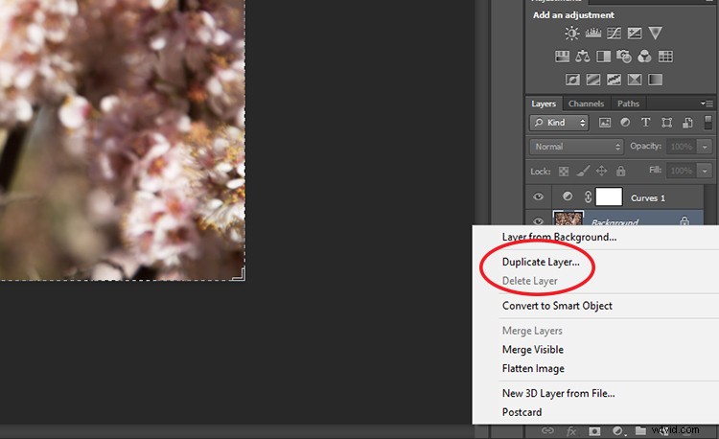Toggle layer filtering on or off switch

coord(708,123)
